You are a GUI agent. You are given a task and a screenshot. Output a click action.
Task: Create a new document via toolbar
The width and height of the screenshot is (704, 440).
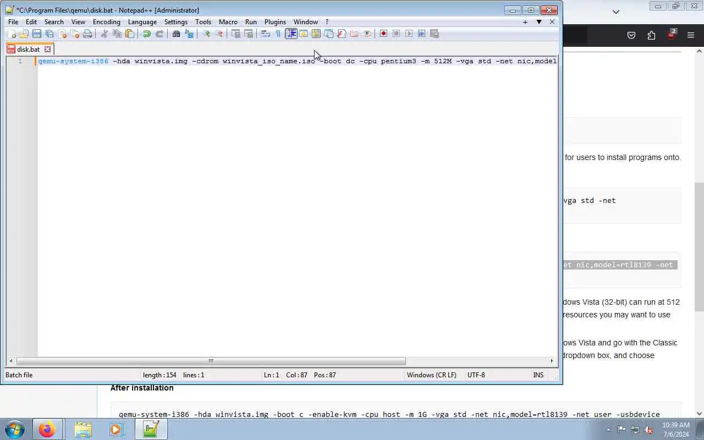pos(12,34)
